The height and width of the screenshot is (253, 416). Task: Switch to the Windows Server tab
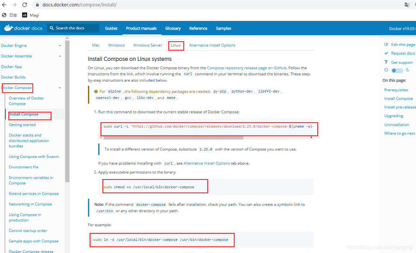tap(147, 45)
